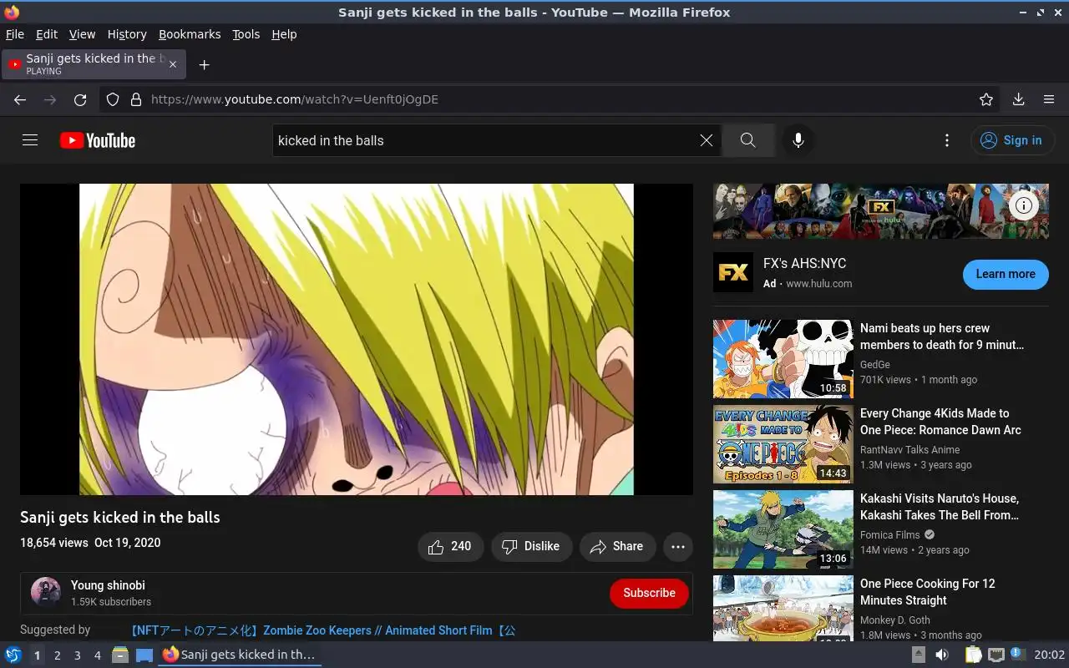Open the Edit menu
The image size is (1069, 668).
[x=47, y=34]
